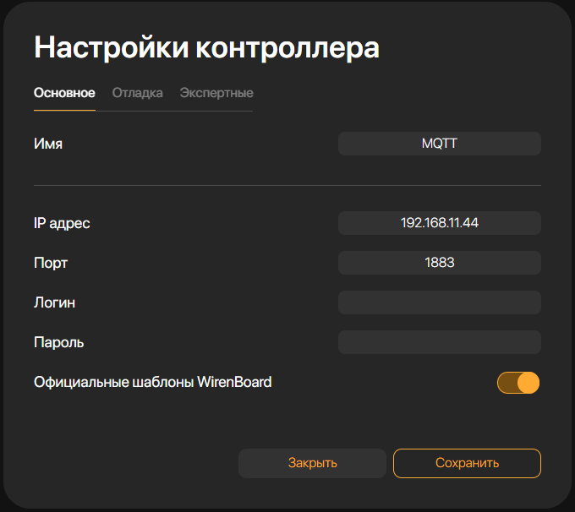Image resolution: width=575 pixels, height=512 pixels.
Task: Click the orange knob of the WirenBoard switch
Action: pyautogui.click(x=528, y=383)
